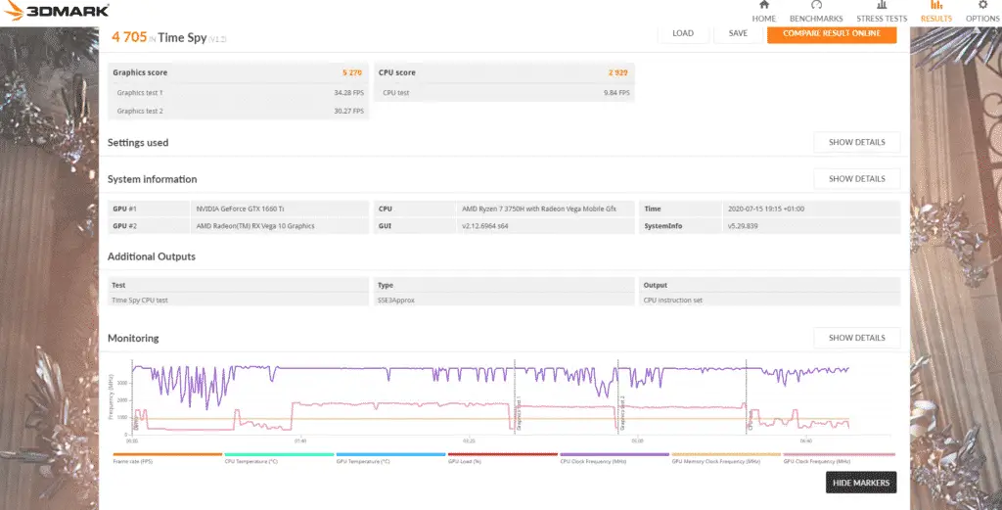Go to the HOME menu label
The image size is (1002, 510).
click(x=763, y=19)
